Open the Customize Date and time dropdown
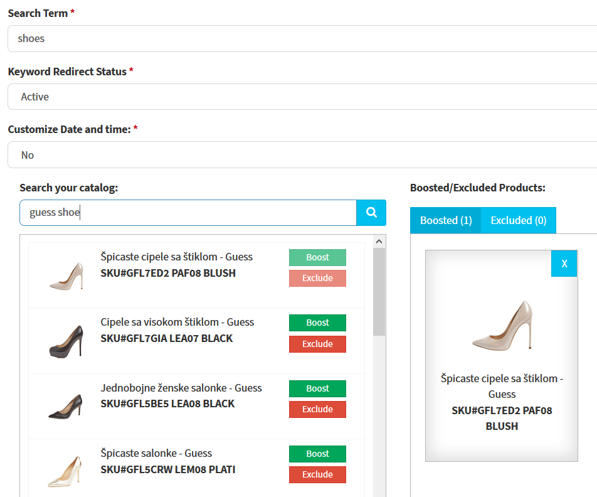The height and width of the screenshot is (497, 597). pyautogui.click(x=302, y=155)
